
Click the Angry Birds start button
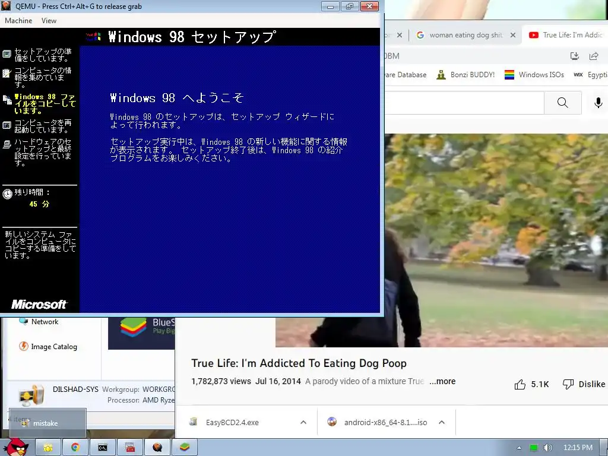click(16, 447)
